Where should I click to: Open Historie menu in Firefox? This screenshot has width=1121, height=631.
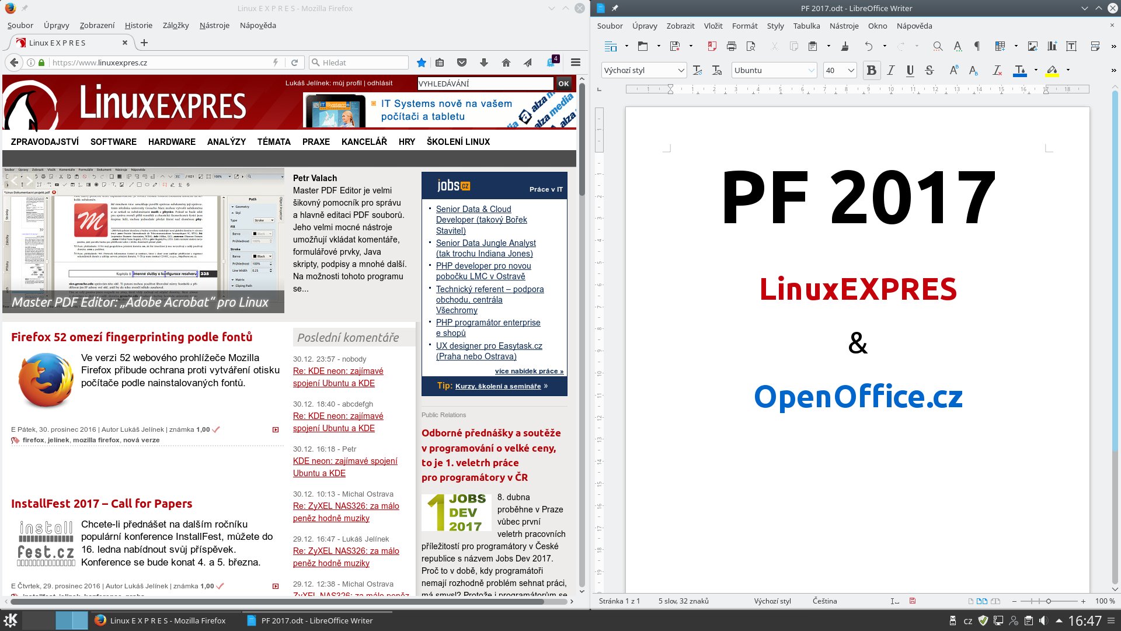(x=138, y=25)
